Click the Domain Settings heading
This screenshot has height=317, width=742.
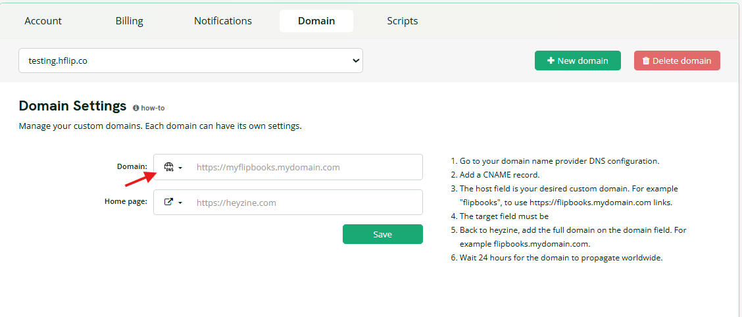pos(72,105)
